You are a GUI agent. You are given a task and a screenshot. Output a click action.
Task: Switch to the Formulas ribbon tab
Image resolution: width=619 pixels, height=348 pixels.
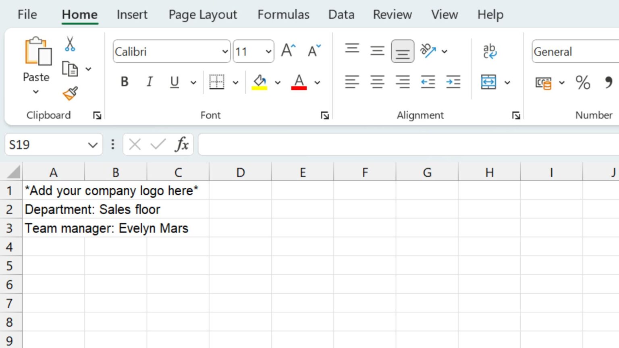(283, 14)
